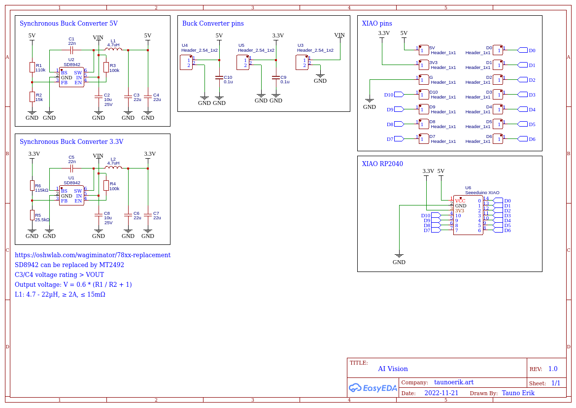Click the C1 22n capacitor symbol

[72, 50]
